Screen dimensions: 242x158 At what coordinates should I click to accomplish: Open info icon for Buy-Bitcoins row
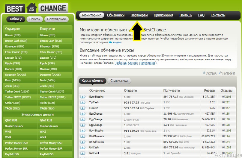(x=83, y=130)
